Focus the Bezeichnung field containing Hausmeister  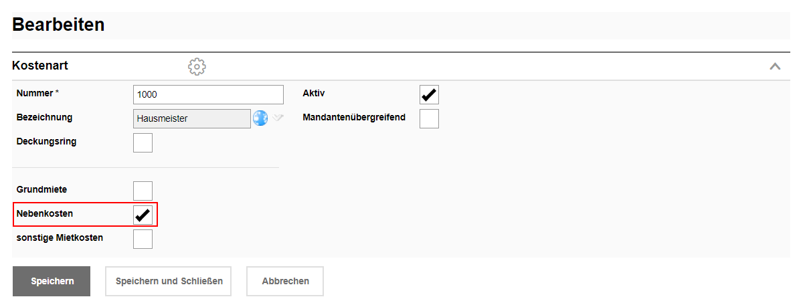click(x=191, y=118)
